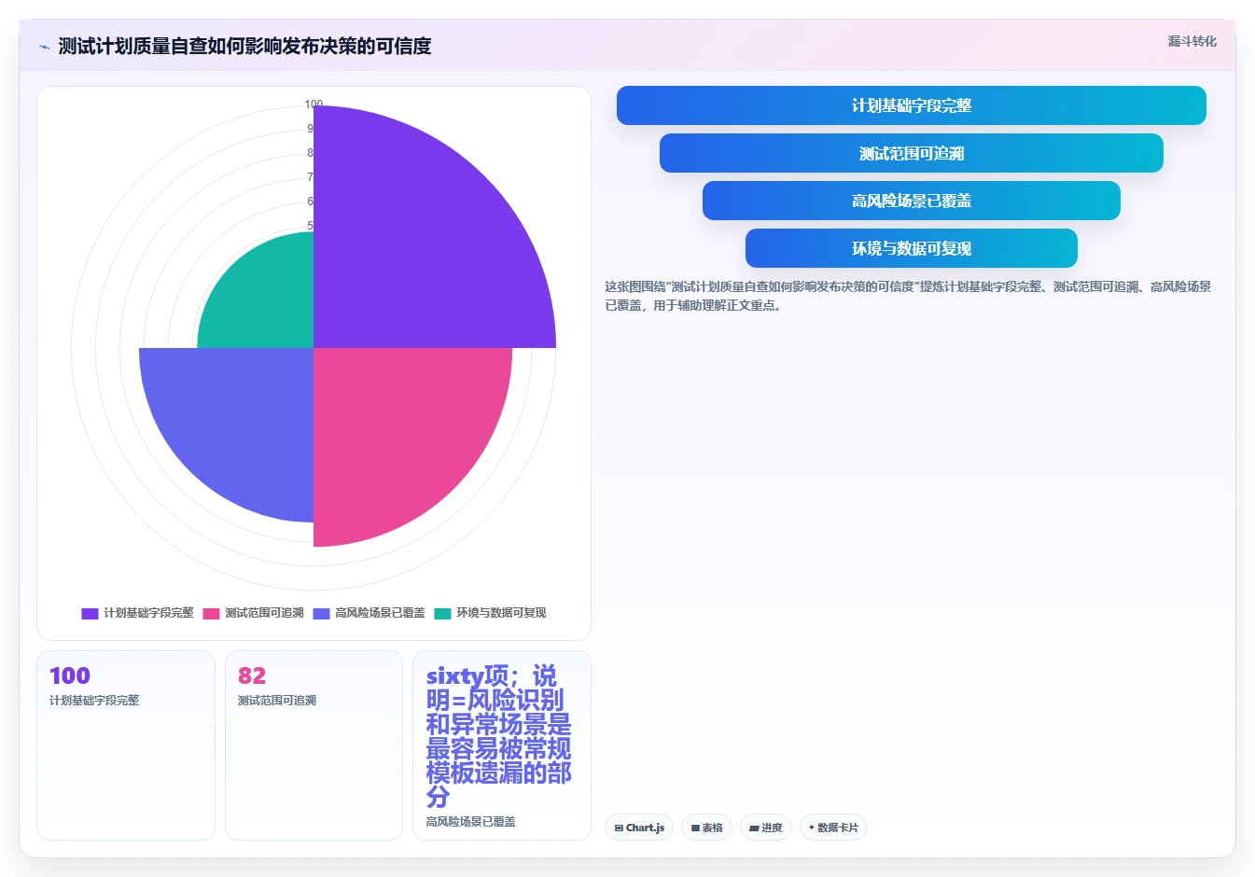Click the 数据卡片 chip's sparkle icon

pos(812,828)
